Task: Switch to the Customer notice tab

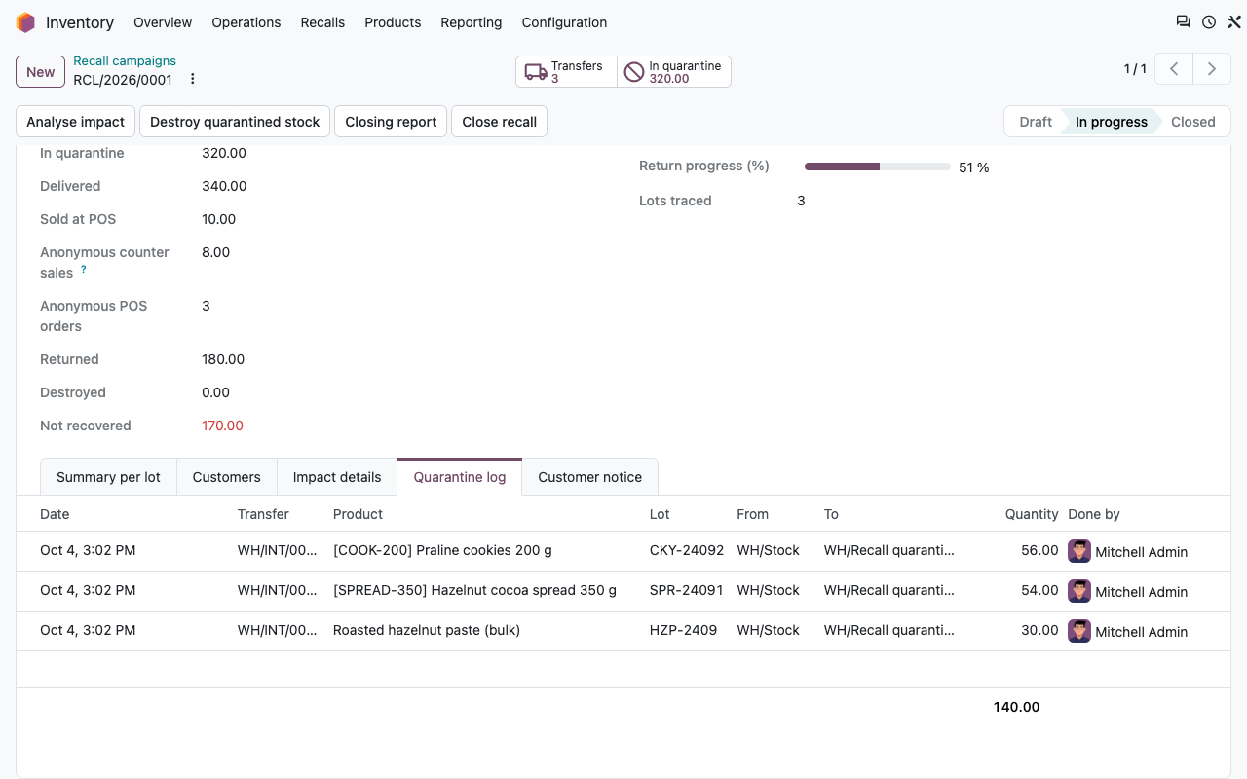Action: tap(589, 477)
